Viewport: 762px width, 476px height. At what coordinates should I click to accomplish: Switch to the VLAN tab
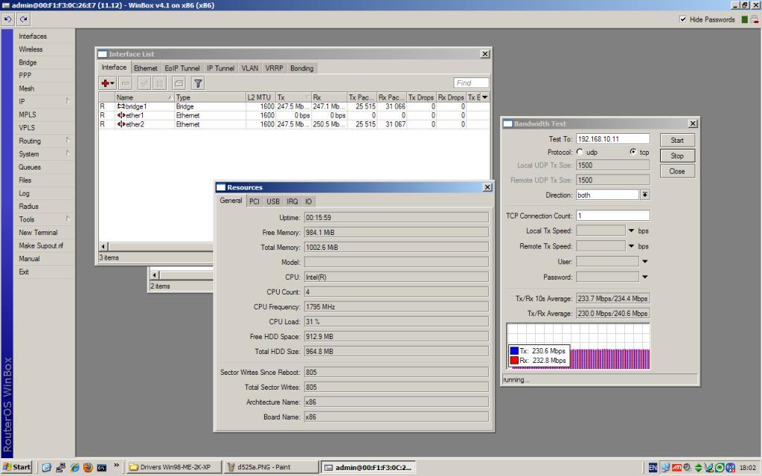point(249,68)
